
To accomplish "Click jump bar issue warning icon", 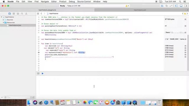I will pyautogui.click(x=185, y=14).
